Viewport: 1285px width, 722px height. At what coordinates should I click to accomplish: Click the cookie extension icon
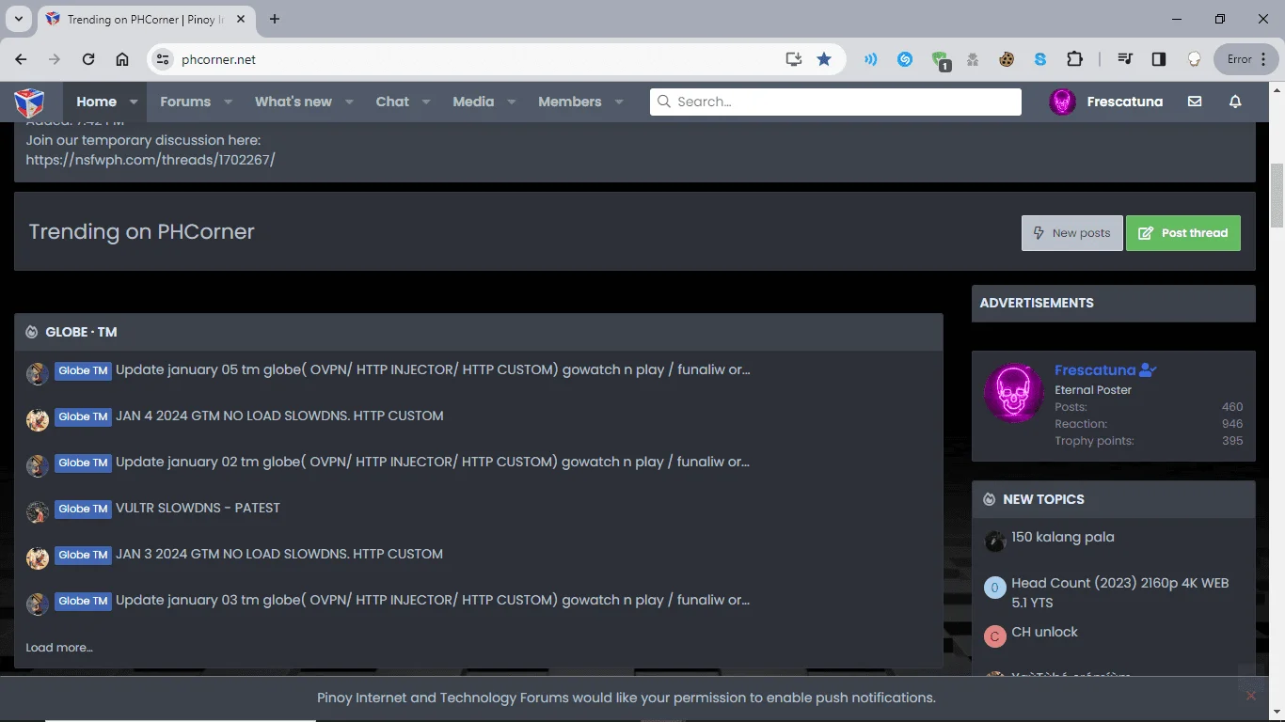pyautogui.click(x=1007, y=59)
